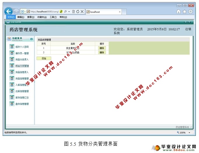Open the new blank tab button
Image resolution: width=199 pixels, height=153 pixels.
tap(124, 12)
